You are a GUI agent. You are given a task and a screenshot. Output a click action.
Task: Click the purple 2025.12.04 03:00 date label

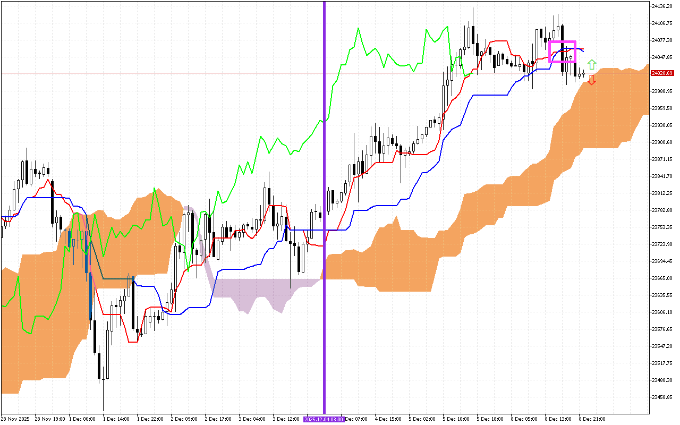pos(324,419)
